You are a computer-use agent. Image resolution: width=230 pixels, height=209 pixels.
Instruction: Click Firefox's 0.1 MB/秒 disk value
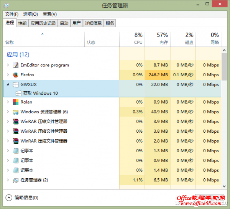tap(183, 75)
